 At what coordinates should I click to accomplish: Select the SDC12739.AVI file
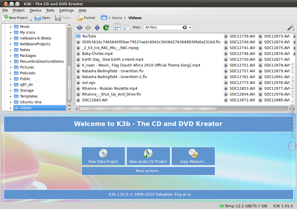(242, 36)
